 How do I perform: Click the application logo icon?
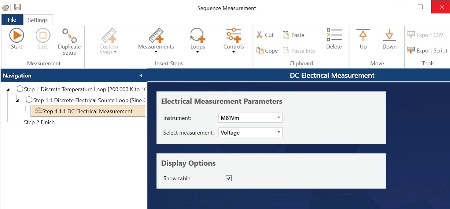[5, 7]
